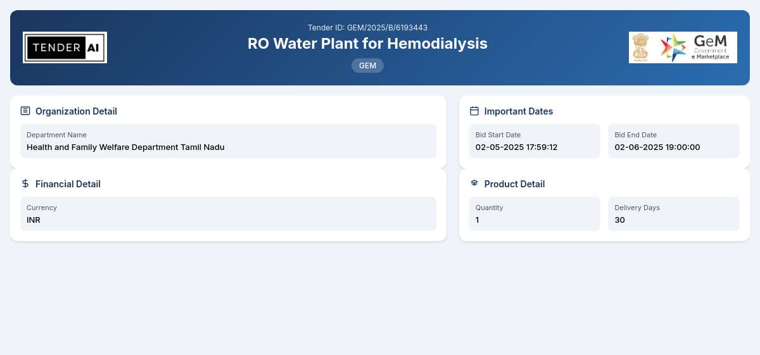Select the Delivery Days field showing 30
Image resolution: width=760 pixels, height=355 pixels.
[x=674, y=214]
